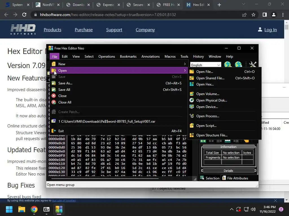289x216 pixels.
Task: Open Chrome side panel
Action: coord(265,15)
